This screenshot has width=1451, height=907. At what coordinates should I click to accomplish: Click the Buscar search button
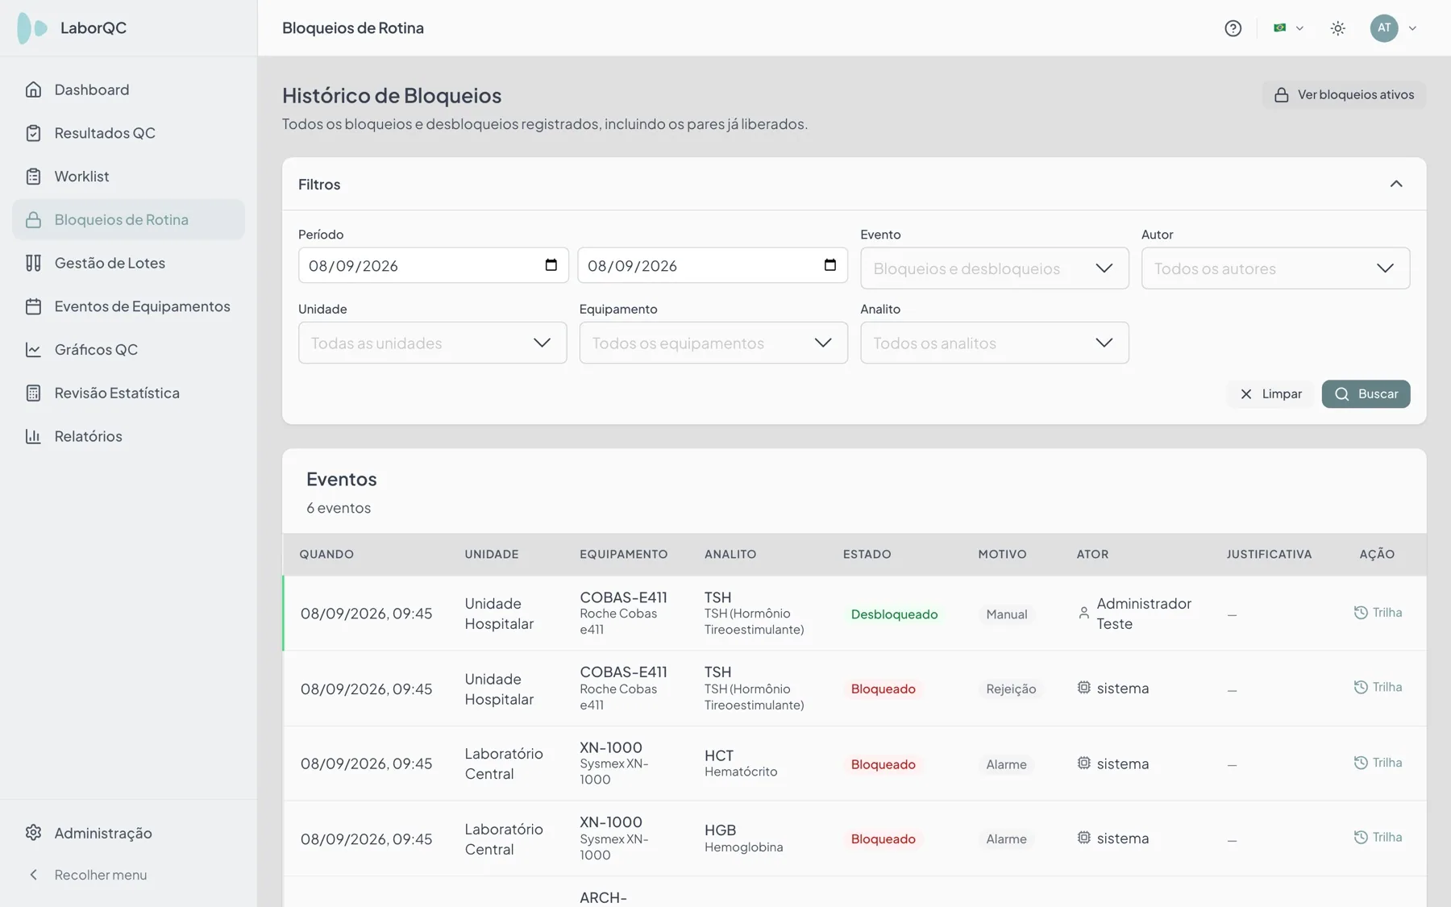[x=1366, y=394]
